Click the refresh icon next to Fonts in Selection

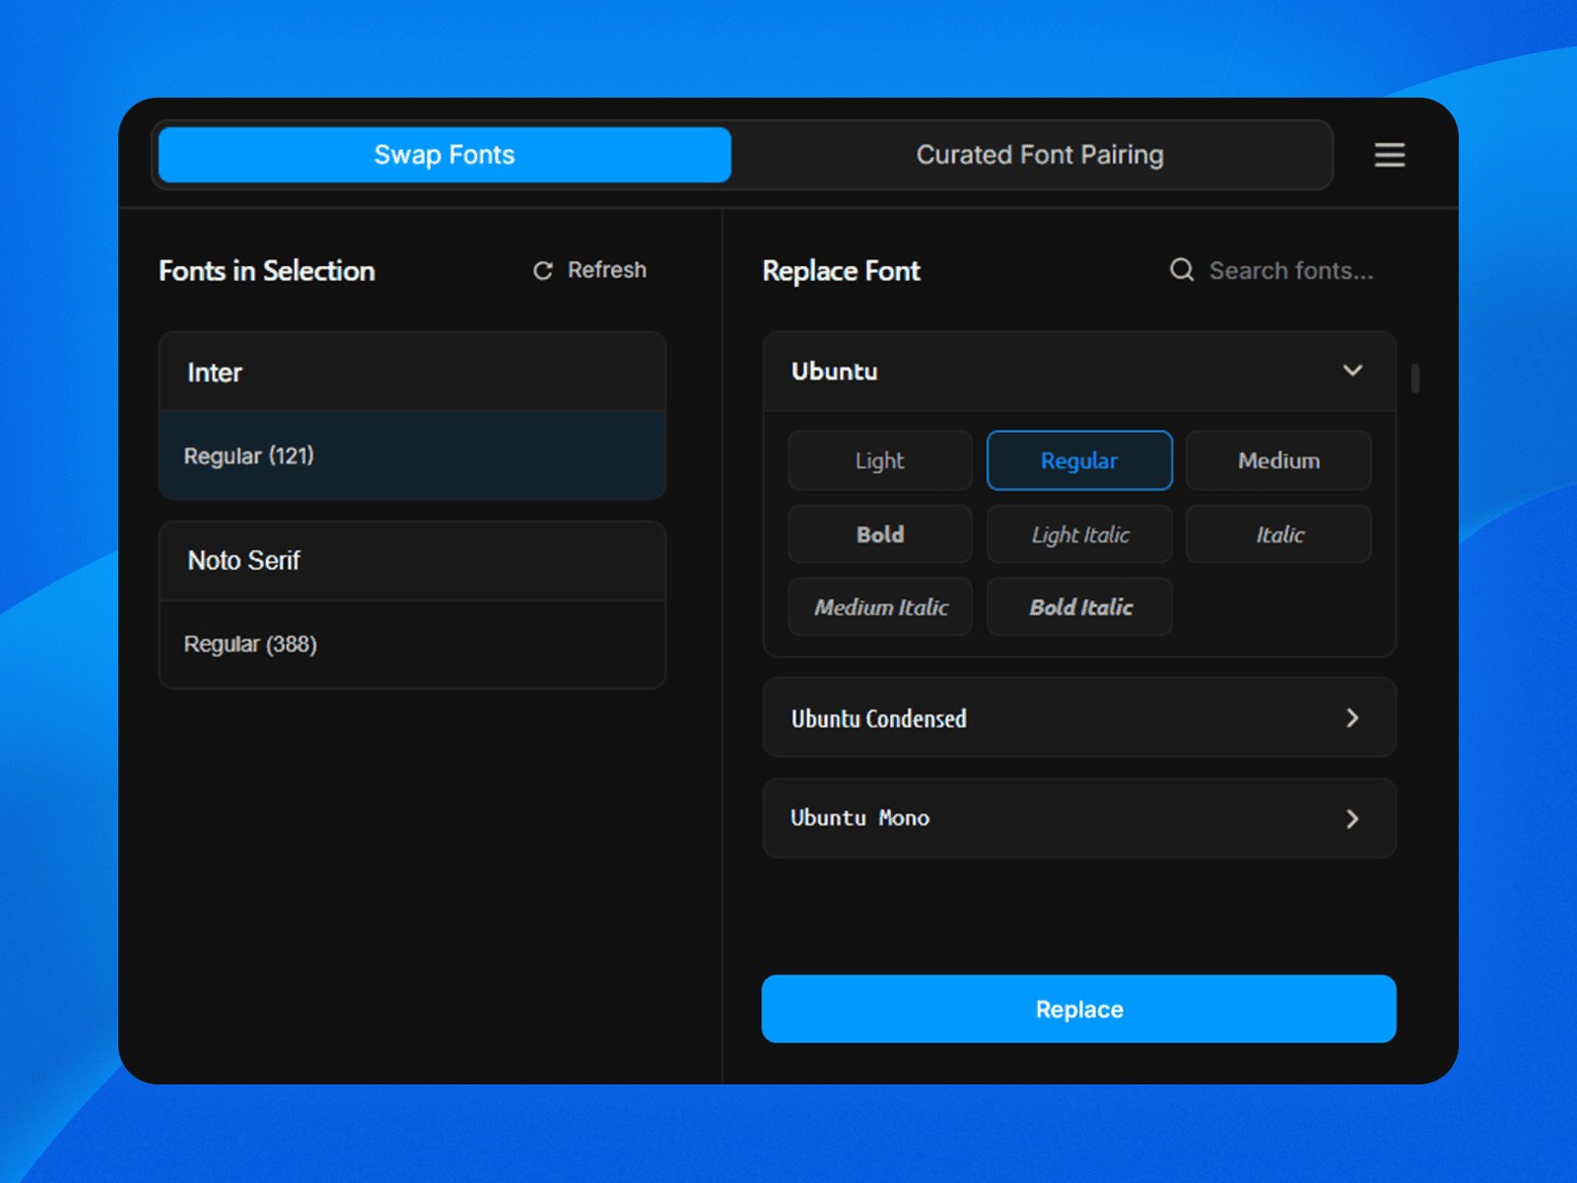(543, 270)
